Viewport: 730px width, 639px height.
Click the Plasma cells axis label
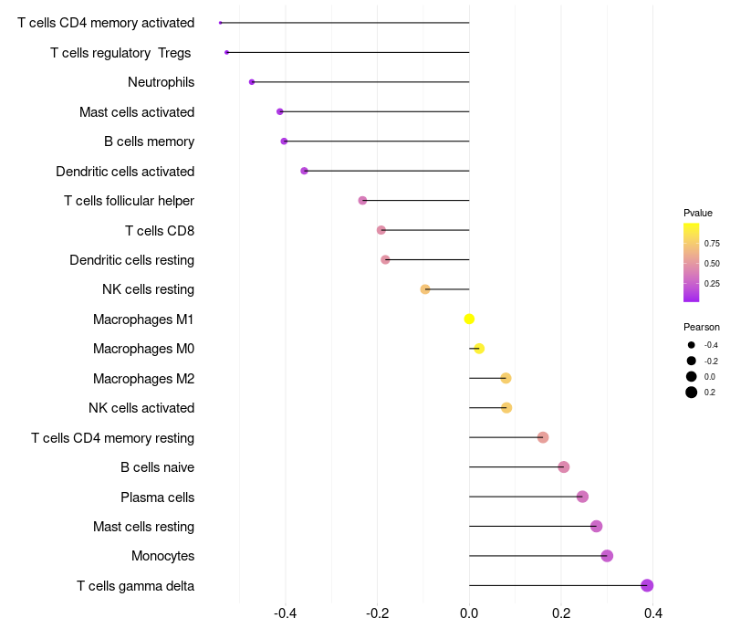pos(157,498)
